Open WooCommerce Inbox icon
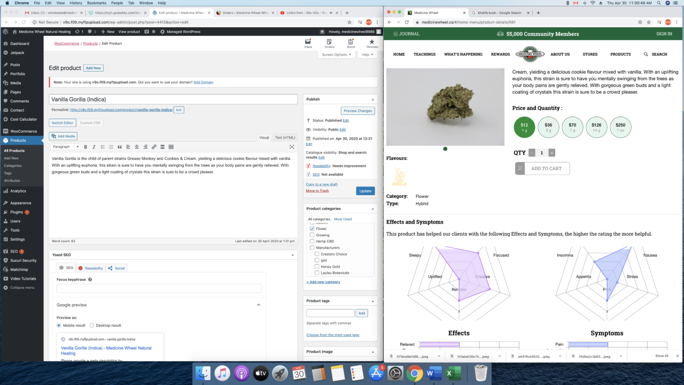 tap(308, 43)
